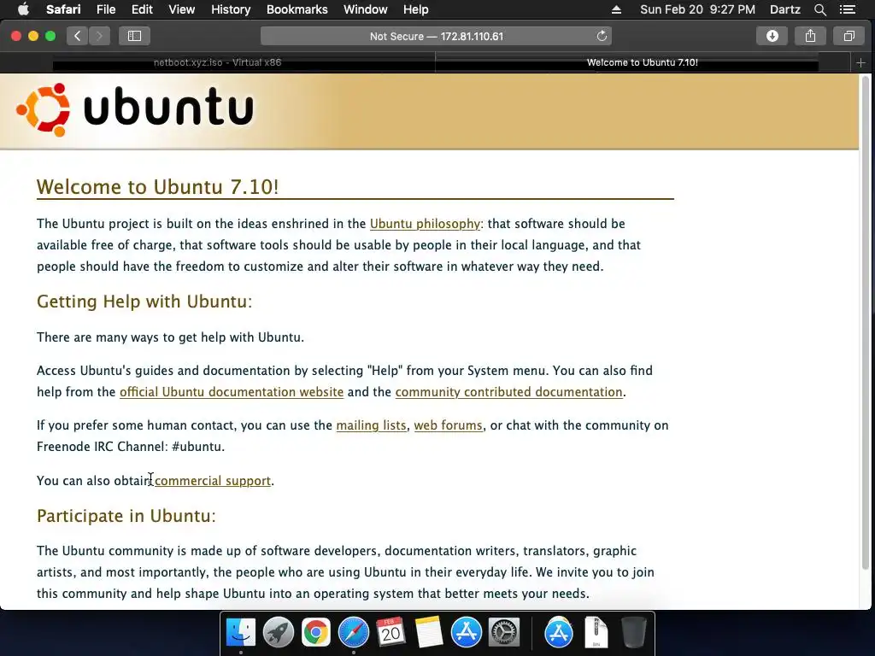Image resolution: width=875 pixels, height=656 pixels.
Task: Open the Trash in Dock
Action: coord(633,633)
